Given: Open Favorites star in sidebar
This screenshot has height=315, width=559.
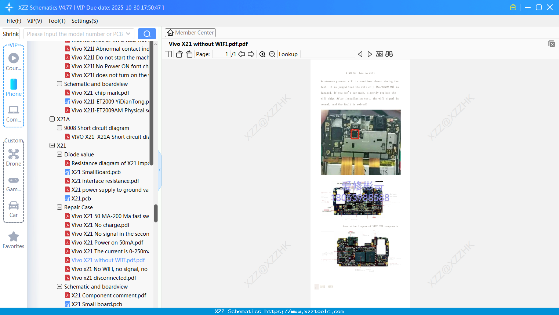Looking at the screenshot, I should pyautogui.click(x=14, y=240).
